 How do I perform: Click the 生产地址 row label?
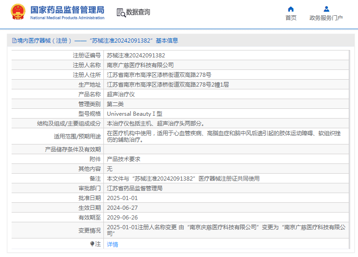pos(89,85)
